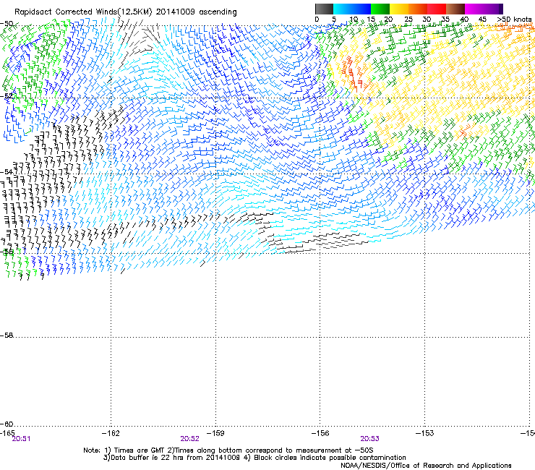Click the NOAA/NESDIS credit line
The image size is (535, 470).
pyautogui.click(x=426, y=466)
